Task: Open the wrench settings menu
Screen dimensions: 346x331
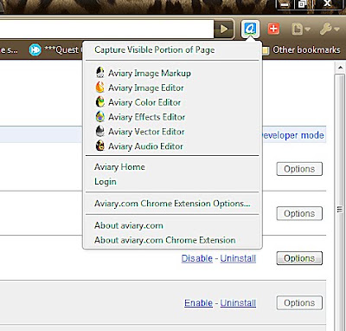Action: coord(330,29)
